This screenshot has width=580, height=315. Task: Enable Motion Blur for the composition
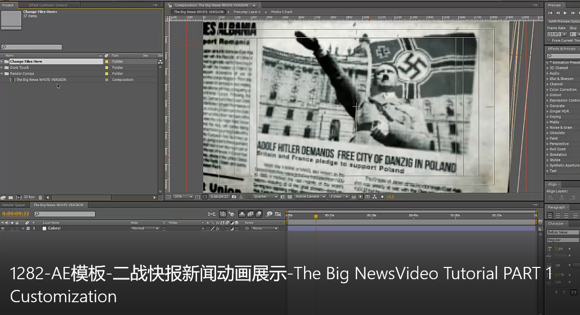pyautogui.click(x=259, y=214)
